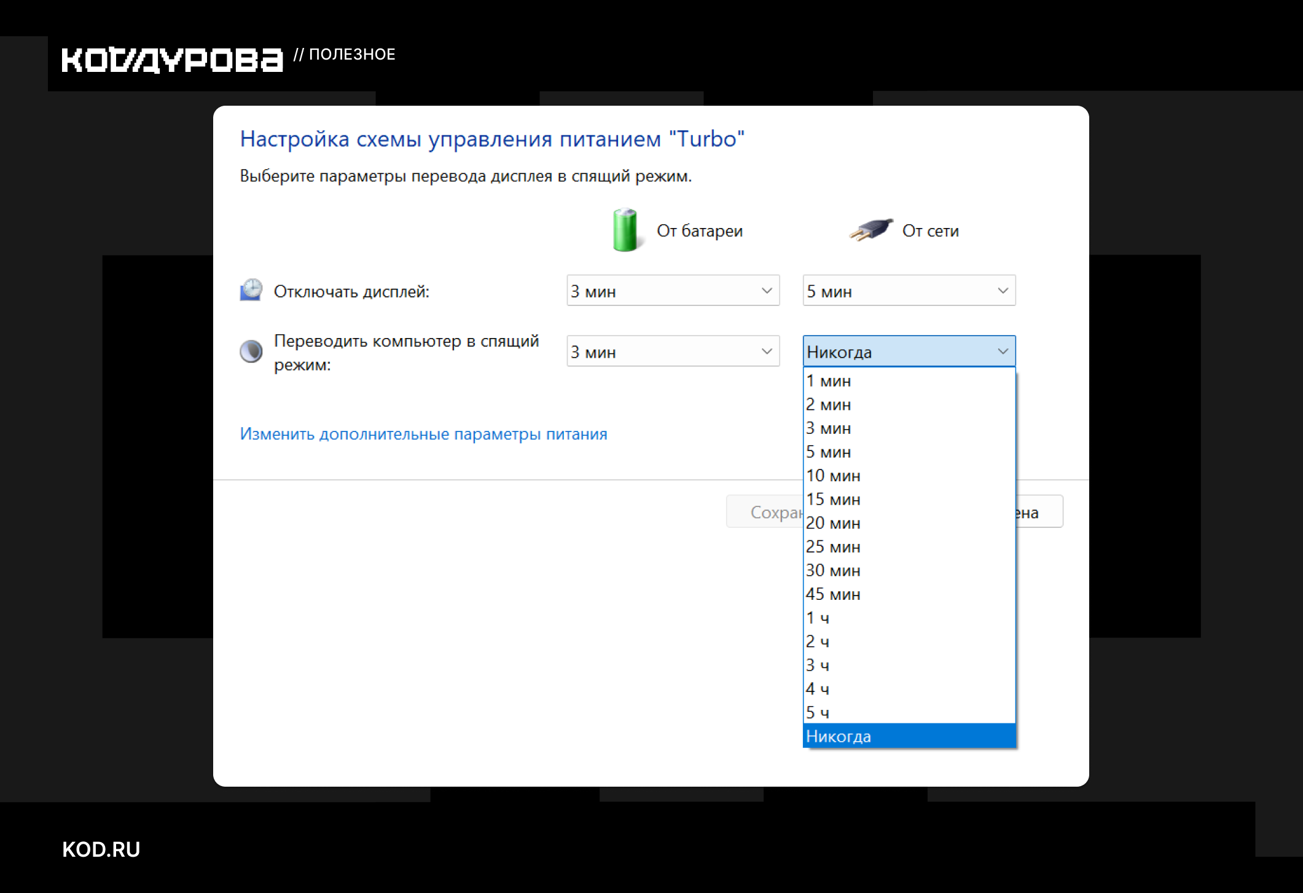The height and width of the screenshot is (893, 1303).
Task: Click the KOD.RU footer text
Action: coord(101,849)
